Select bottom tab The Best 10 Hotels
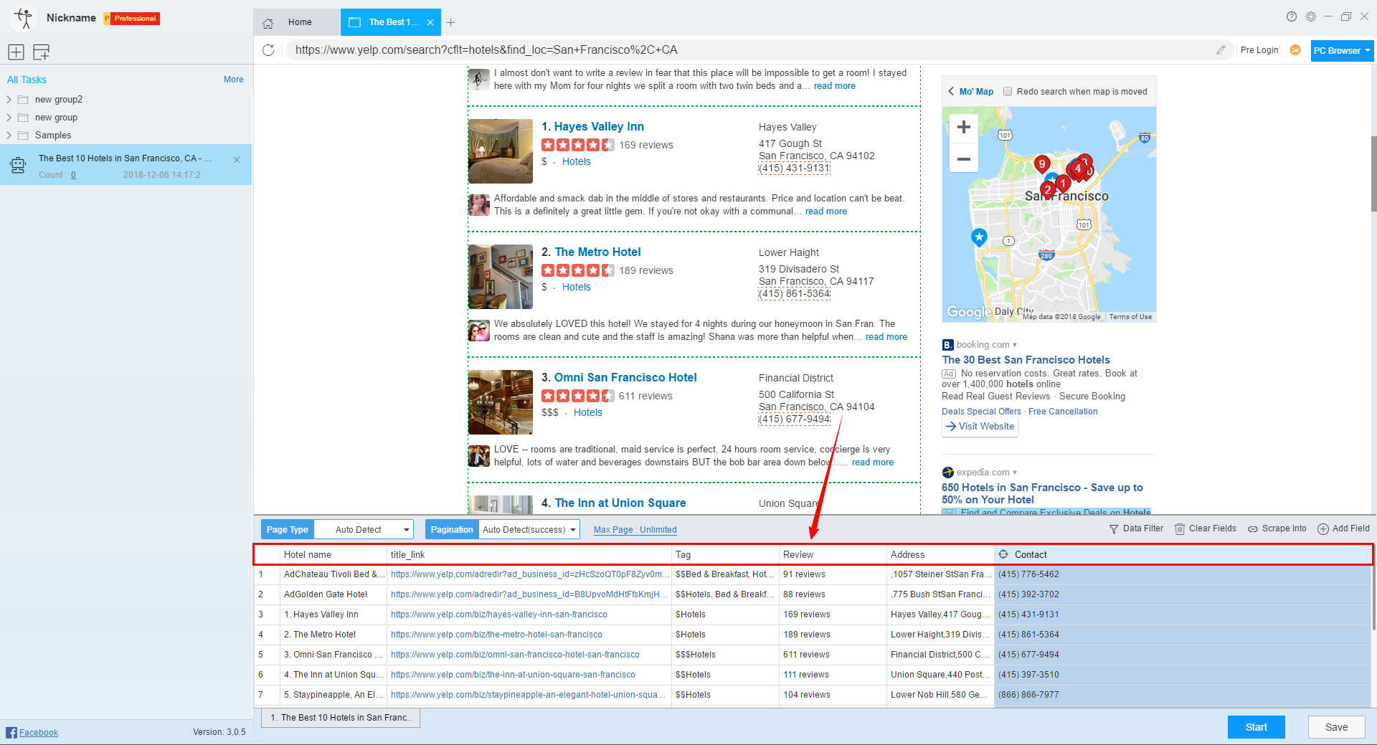Screen dimensions: 1377x745 pyautogui.click(x=341, y=718)
